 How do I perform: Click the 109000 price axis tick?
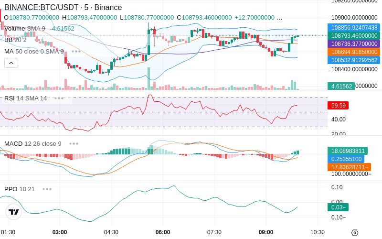pos(354,18)
